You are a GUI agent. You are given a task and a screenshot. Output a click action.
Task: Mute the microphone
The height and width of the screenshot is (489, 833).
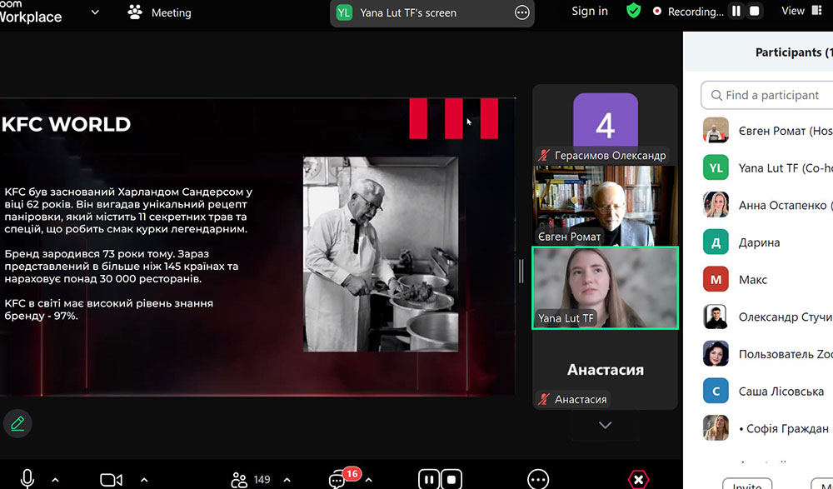[x=27, y=479]
